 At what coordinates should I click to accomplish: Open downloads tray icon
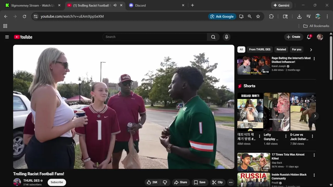coord(299,16)
